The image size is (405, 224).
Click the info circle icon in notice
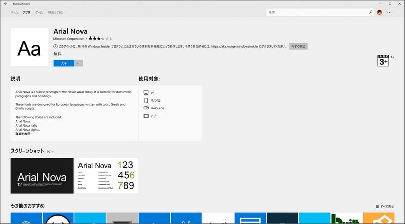tap(55, 46)
